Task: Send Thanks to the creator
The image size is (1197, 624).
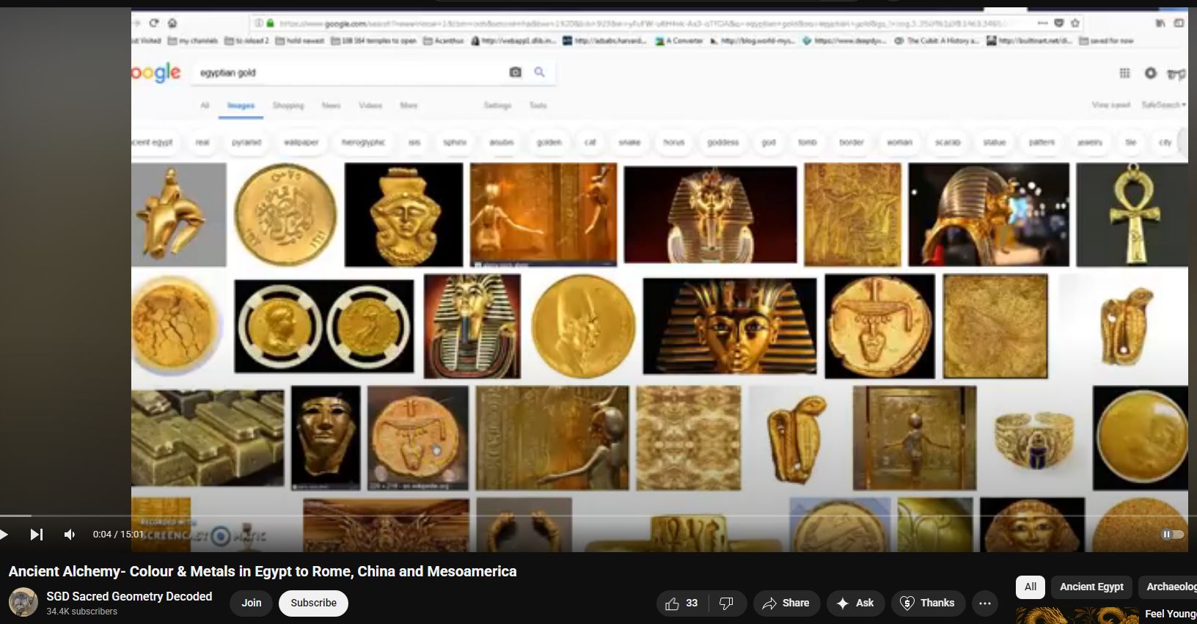Action: pyautogui.click(x=927, y=603)
